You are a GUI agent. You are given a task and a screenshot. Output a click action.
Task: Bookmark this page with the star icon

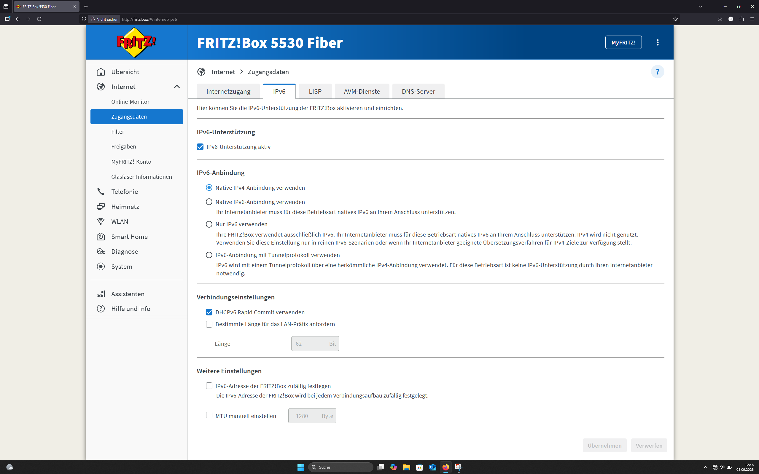coord(675,19)
